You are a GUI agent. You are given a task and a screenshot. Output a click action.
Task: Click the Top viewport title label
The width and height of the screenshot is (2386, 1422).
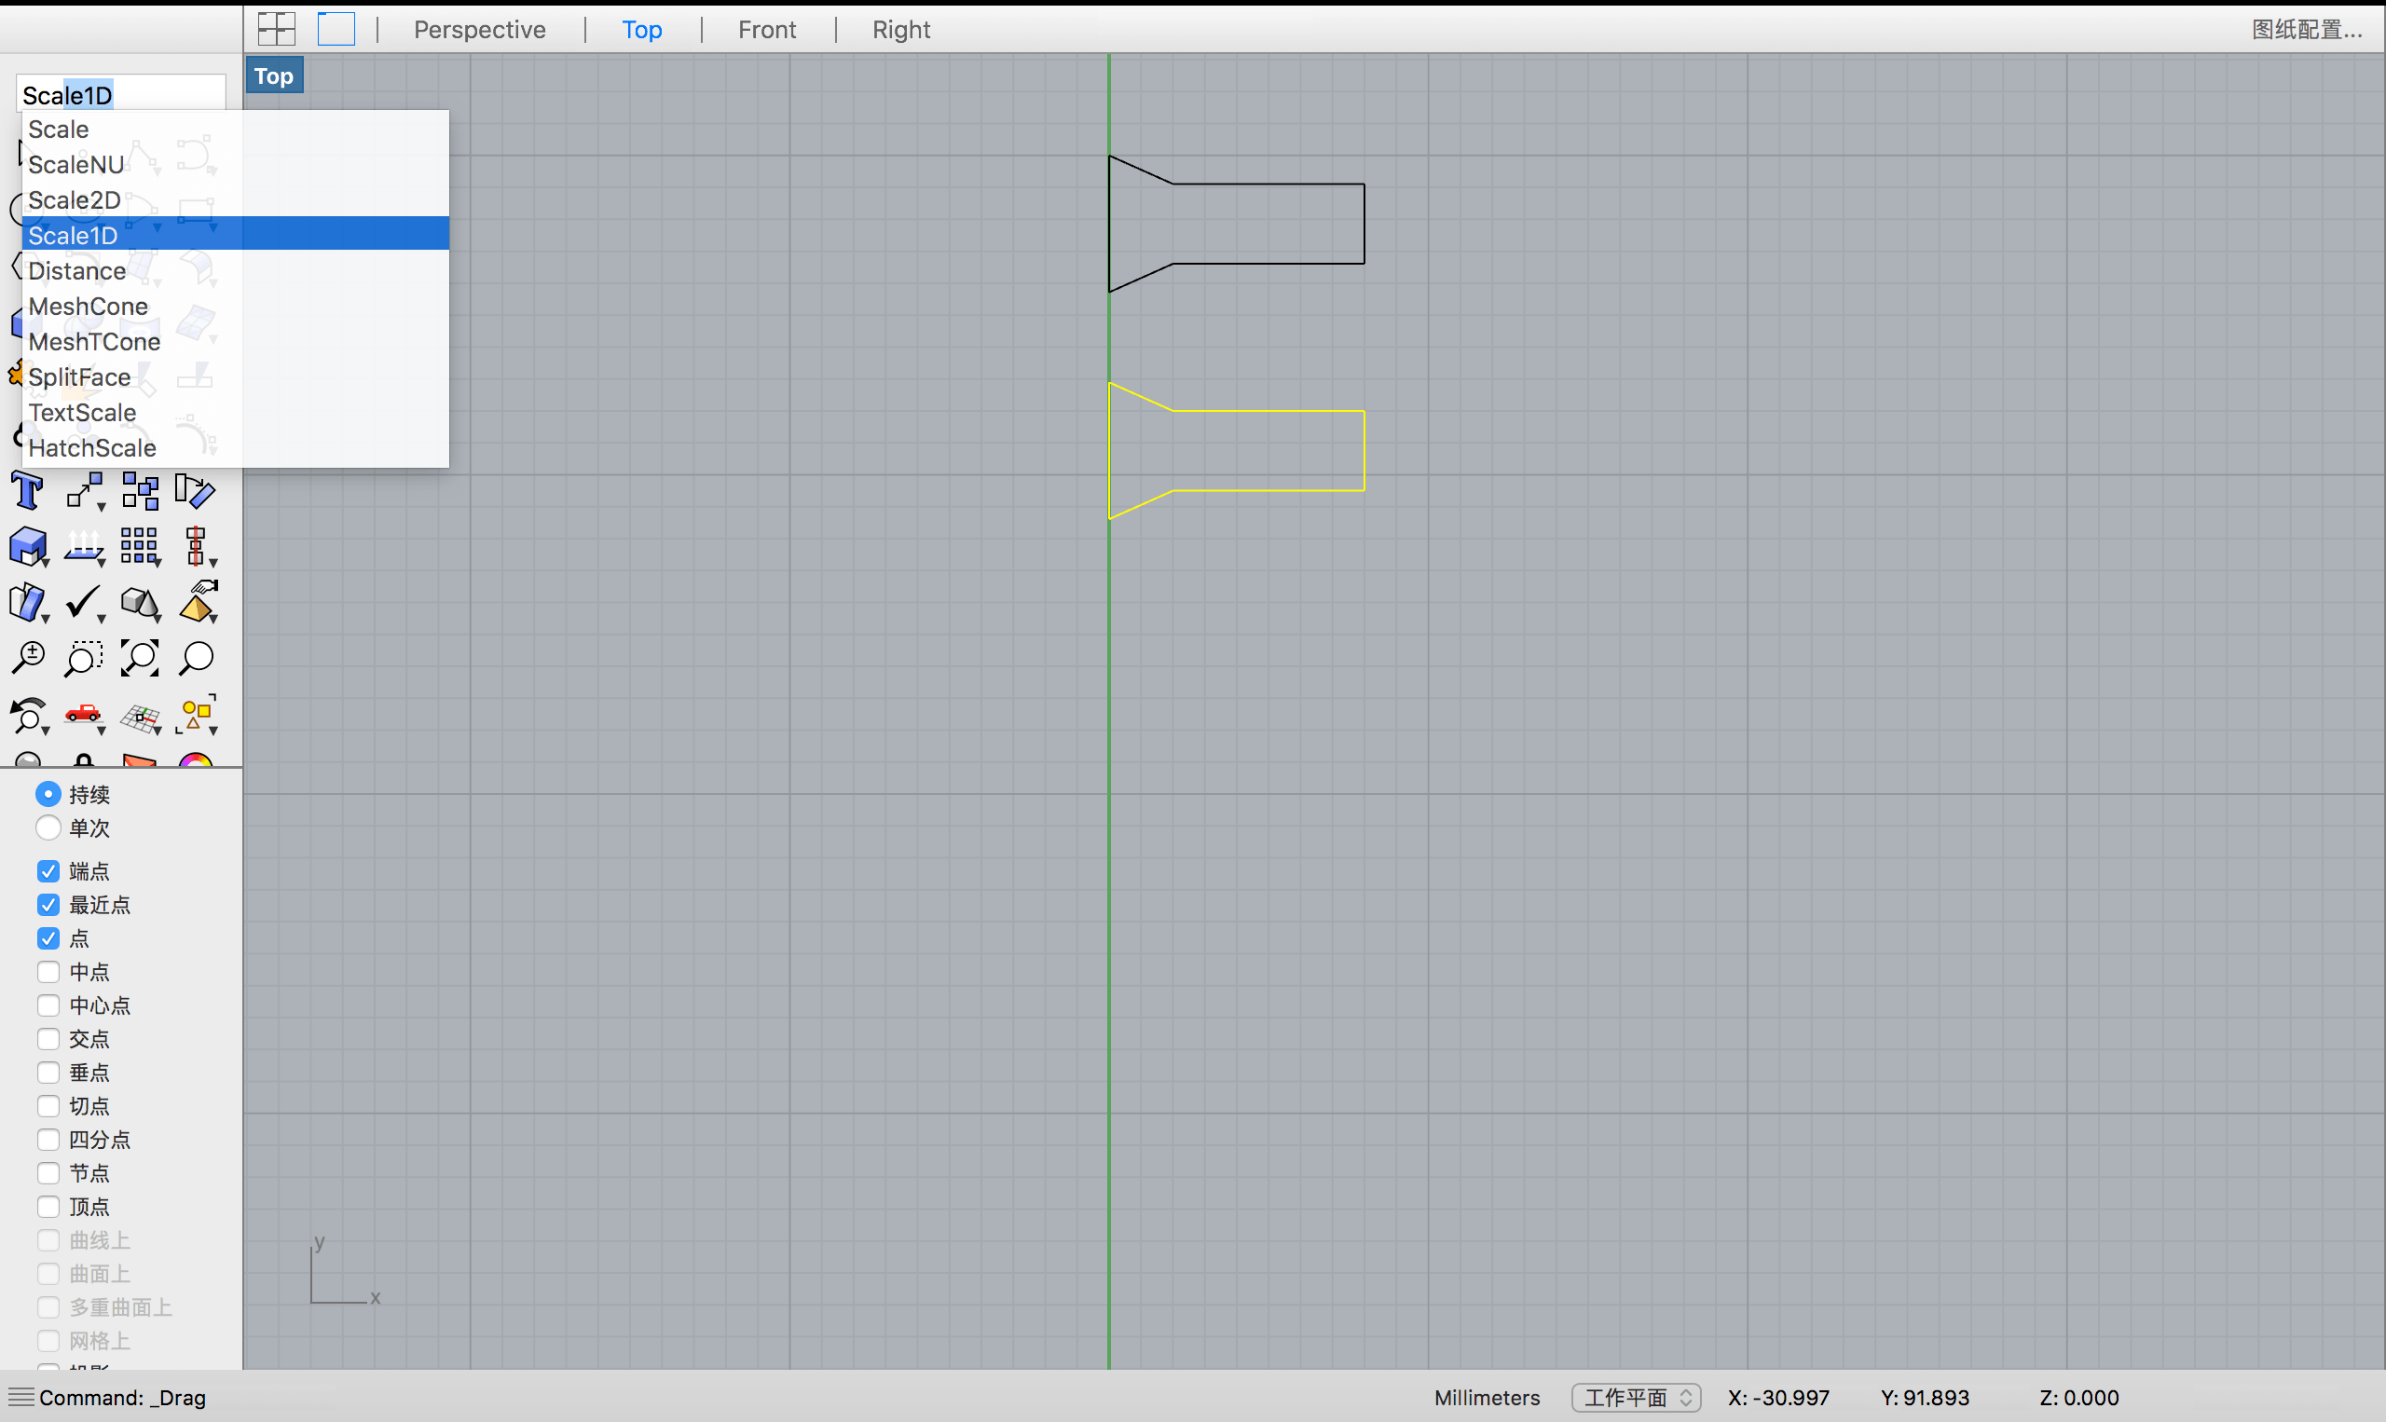274,75
